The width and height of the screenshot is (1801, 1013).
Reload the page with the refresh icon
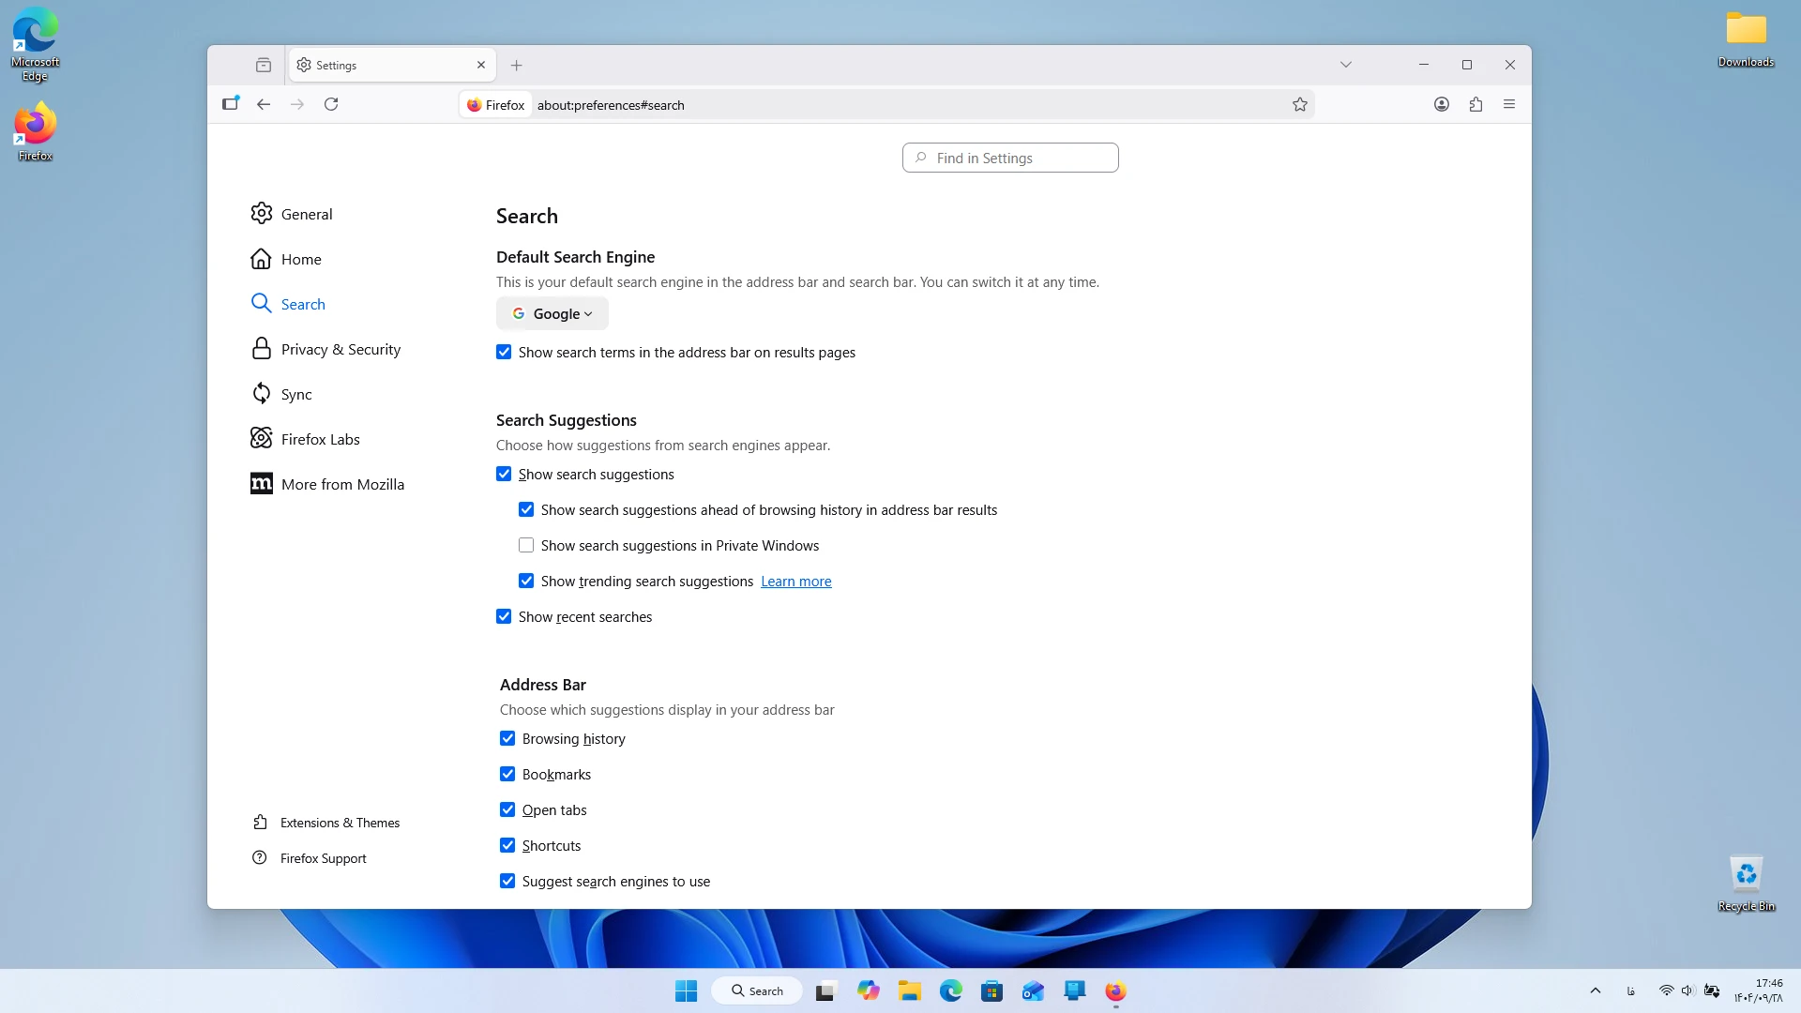331,104
